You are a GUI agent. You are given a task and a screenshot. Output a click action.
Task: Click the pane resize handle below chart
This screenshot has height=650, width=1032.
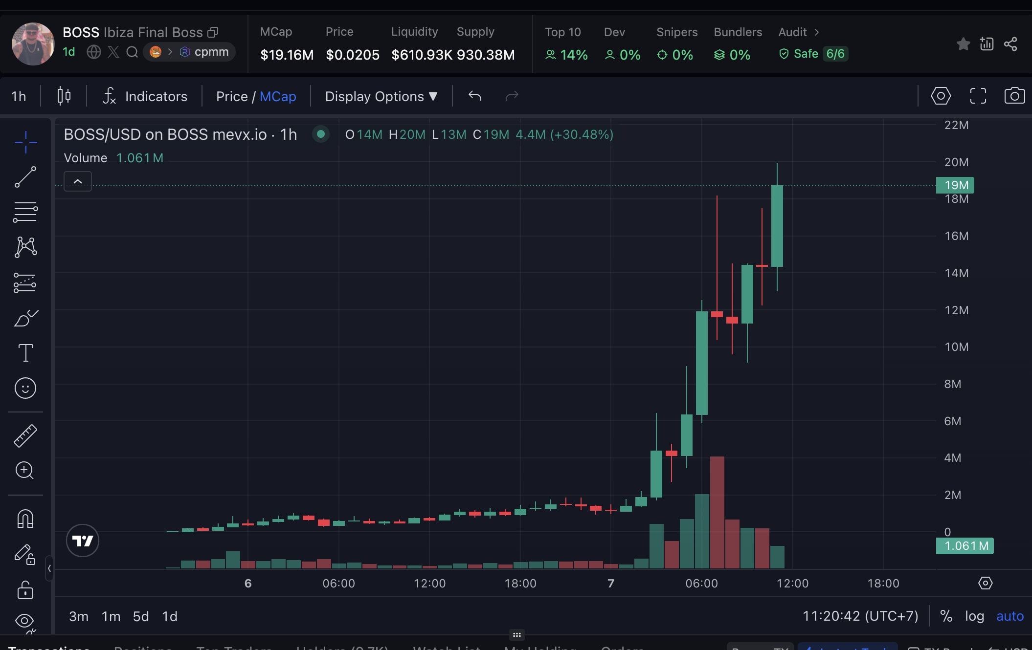(x=516, y=635)
